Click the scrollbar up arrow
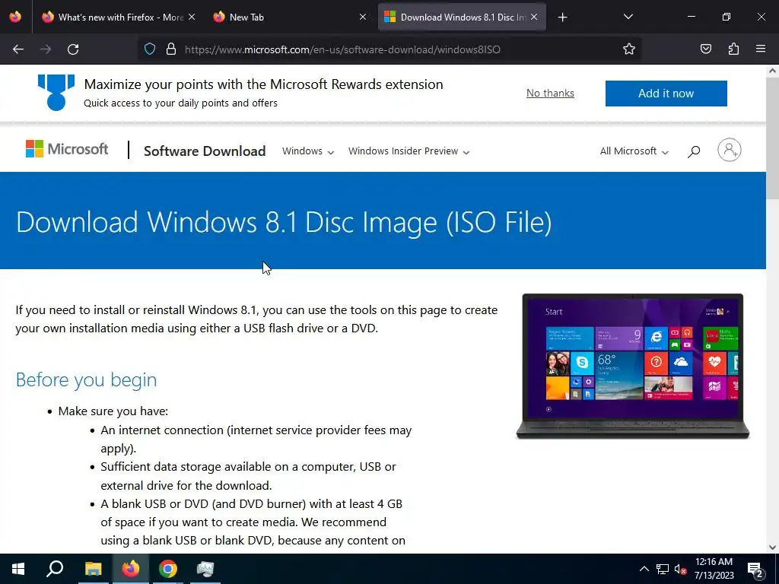Screen dimensions: 779x584 [x=772, y=71]
